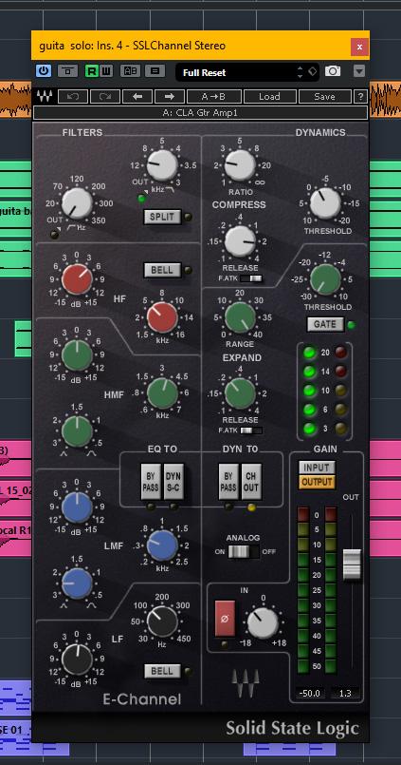The width and height of the screenshot is (401, 765).
Task: Click the gate THRESHOLD green knob
Action: point(325,279)
